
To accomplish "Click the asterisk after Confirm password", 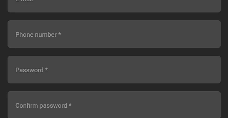I will click(x=70, y=105).
